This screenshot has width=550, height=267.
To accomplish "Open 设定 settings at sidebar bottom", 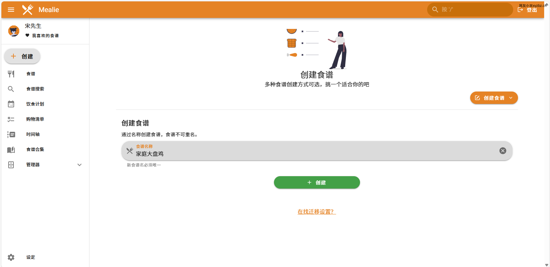I will 31,257.
